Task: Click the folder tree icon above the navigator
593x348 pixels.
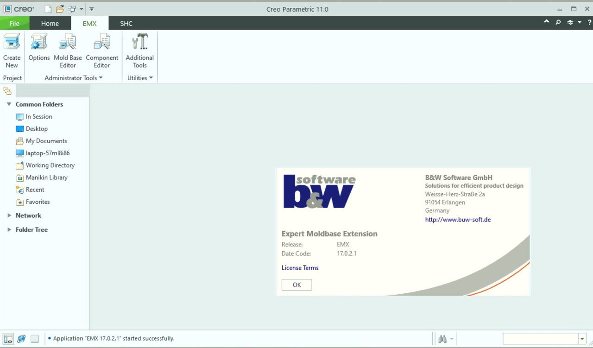Action: tap(7, 91)
